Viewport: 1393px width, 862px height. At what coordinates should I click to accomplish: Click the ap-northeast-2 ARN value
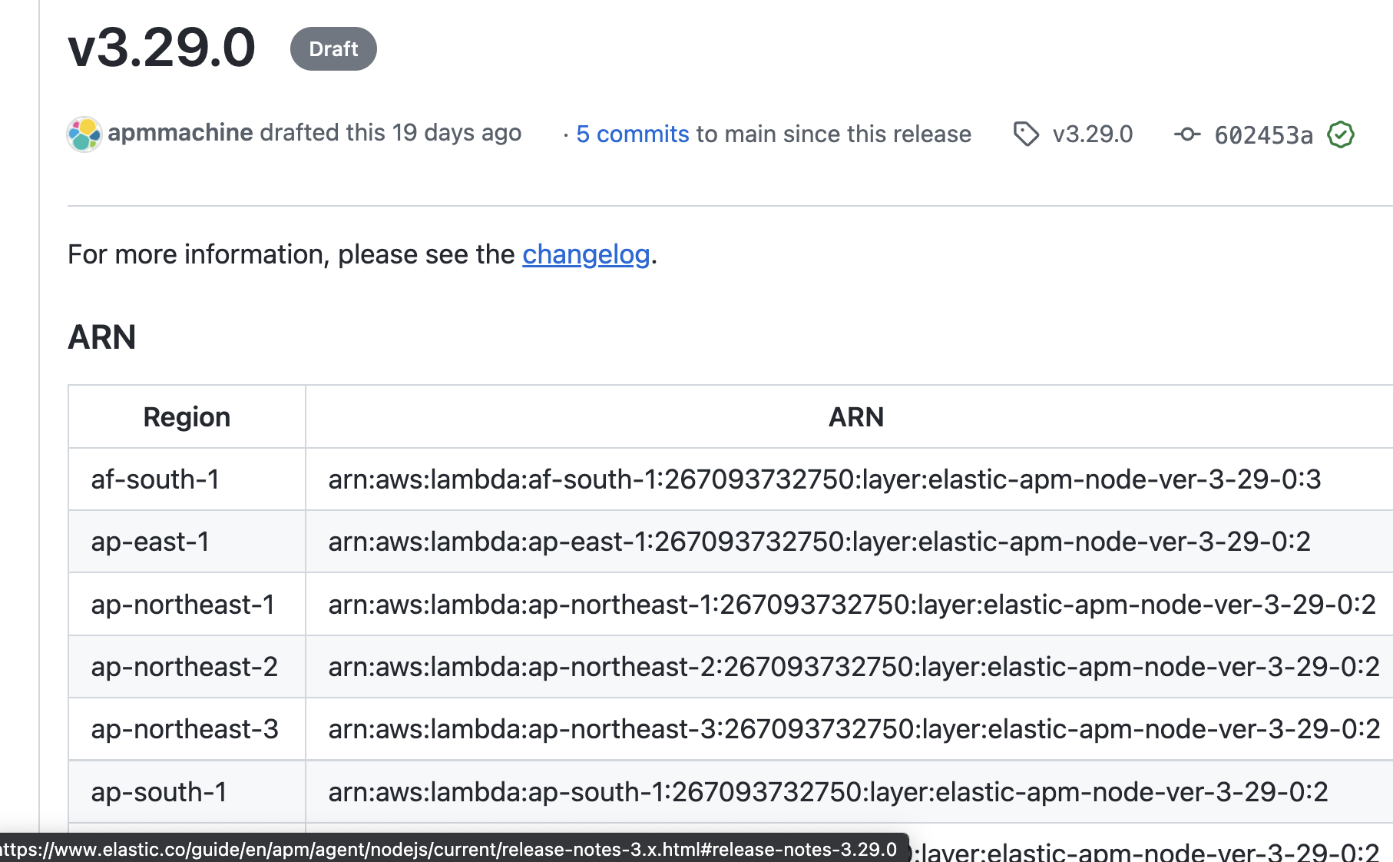click(x=854, y=667)
